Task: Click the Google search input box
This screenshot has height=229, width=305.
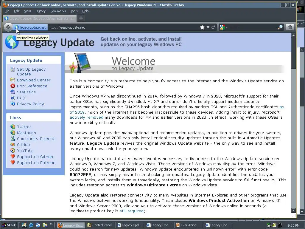Action: click(253, 27)
